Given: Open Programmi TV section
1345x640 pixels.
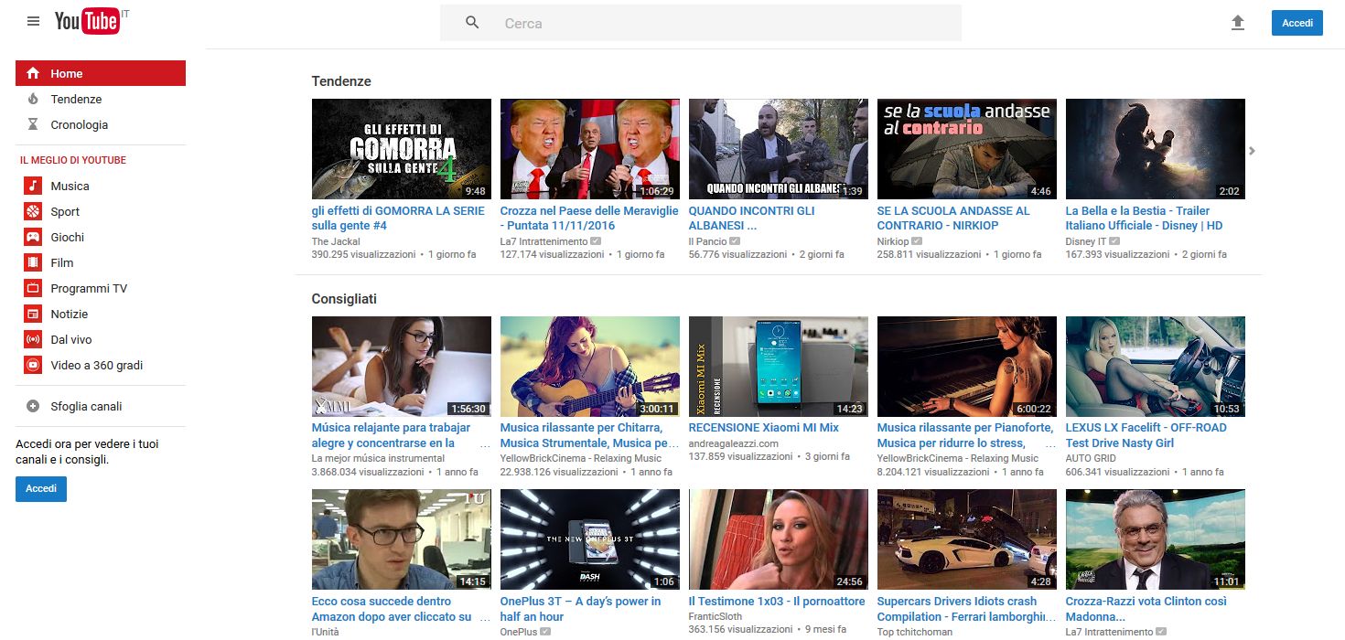Looking at the screenshot, I should click(x=89, y=288).
